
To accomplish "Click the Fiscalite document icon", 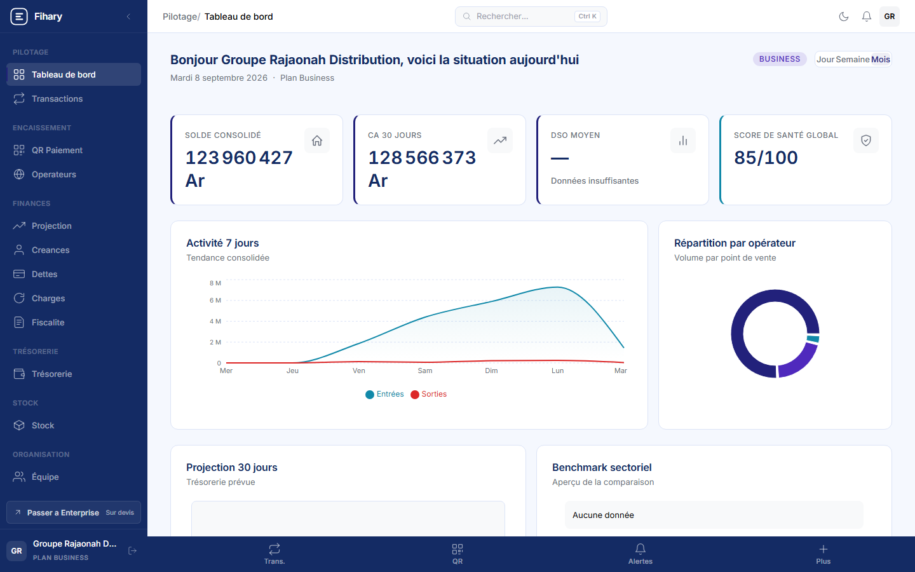I will (19, 322).
